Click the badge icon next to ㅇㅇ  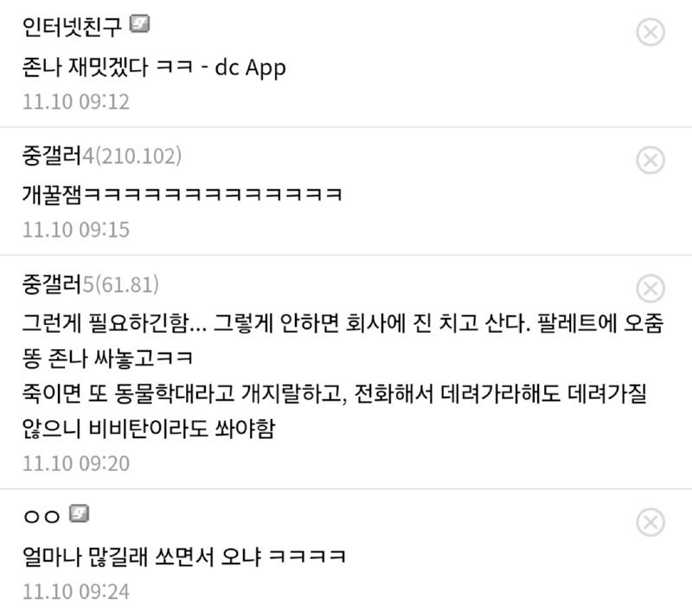click(x=79, y=513)
